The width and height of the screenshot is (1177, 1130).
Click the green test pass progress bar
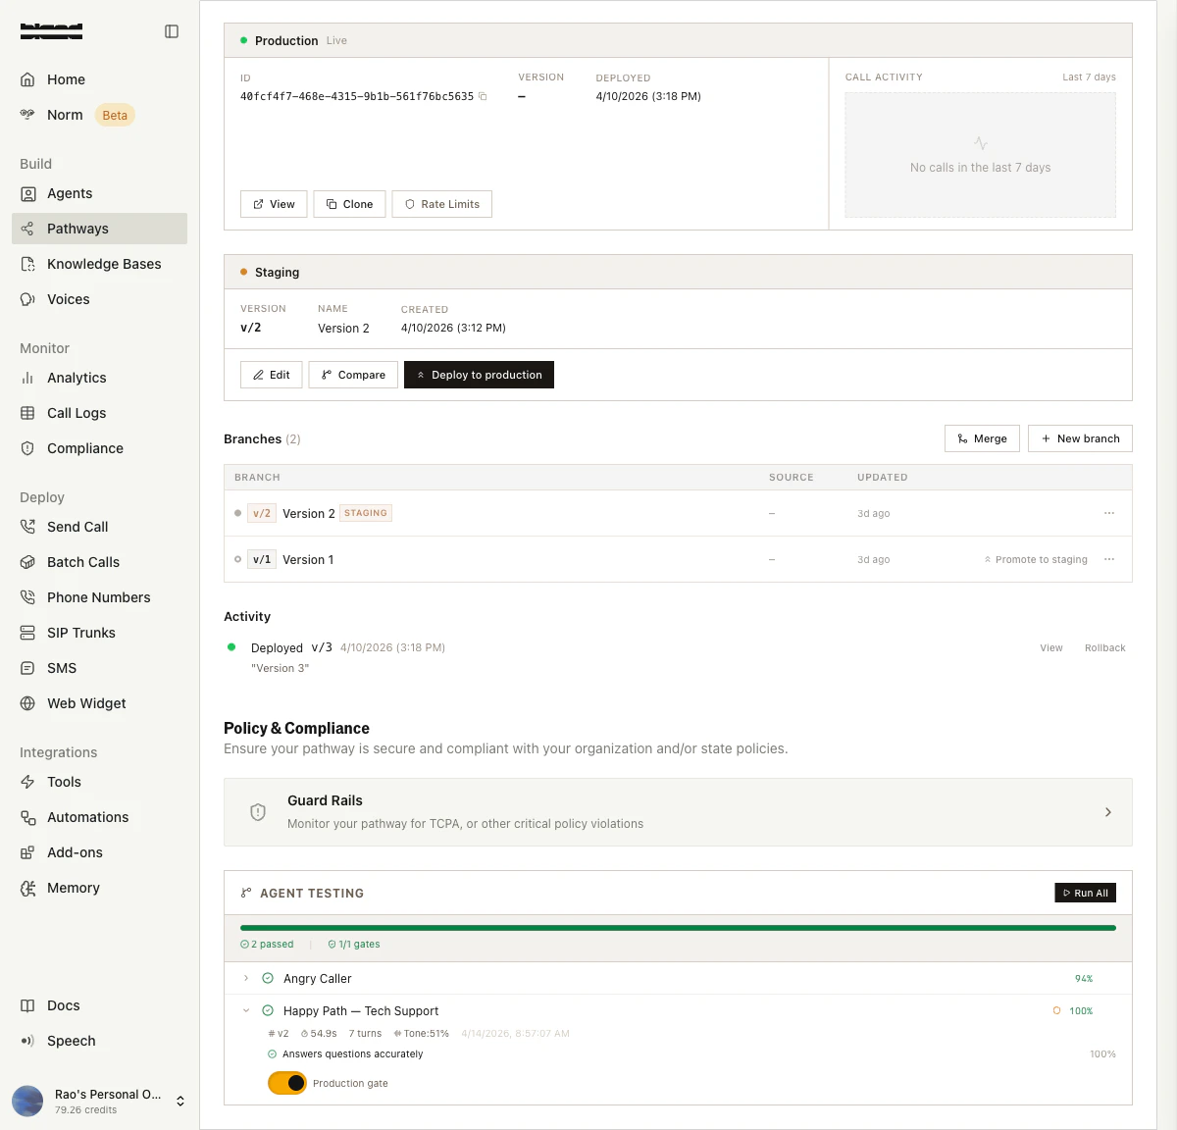677,927
